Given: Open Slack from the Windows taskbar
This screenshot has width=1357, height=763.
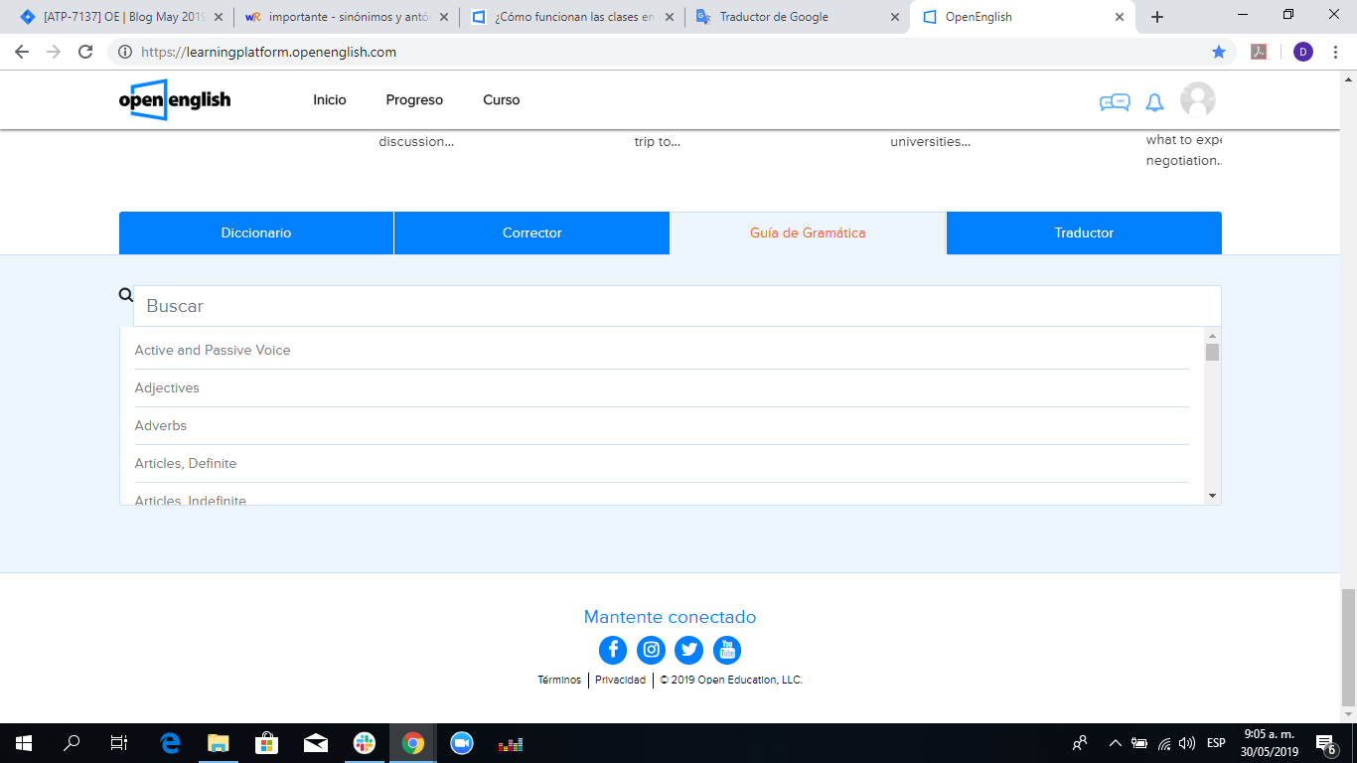Looking at the screenshot, I should point(365,743).
